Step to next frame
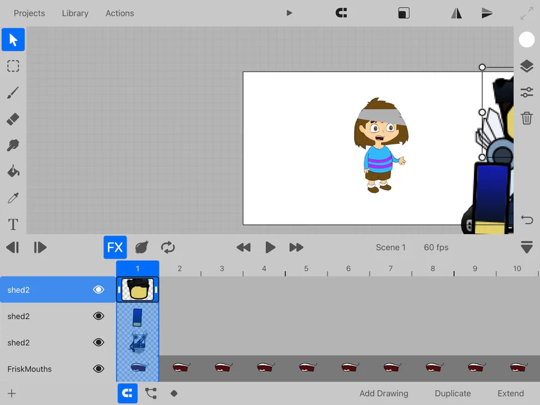Image resolution: width=540 pixels, height=405 pixels. (x=40, y=247)
